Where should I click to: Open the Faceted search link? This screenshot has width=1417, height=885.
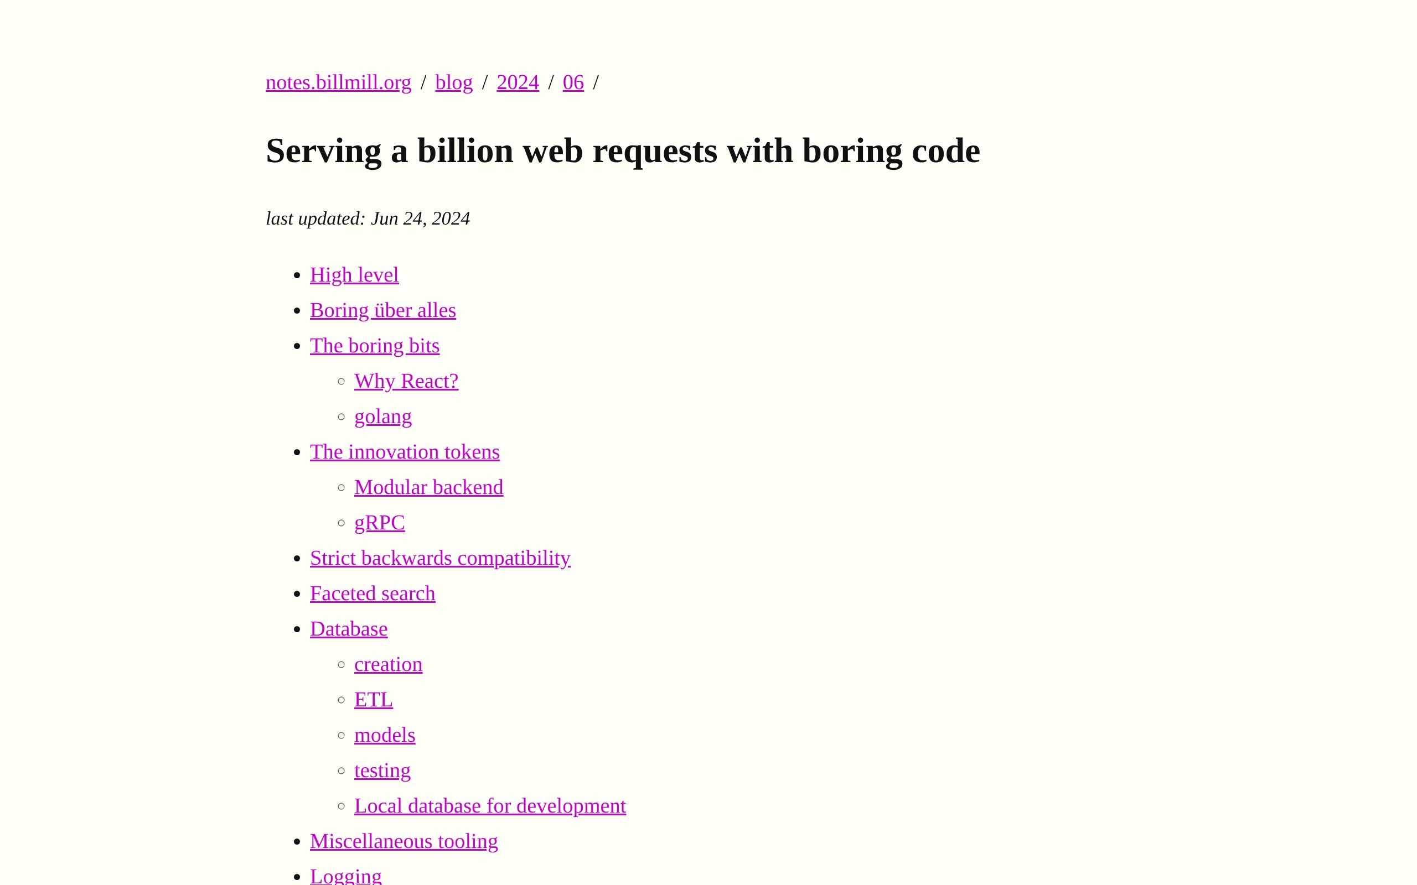(x=373, y=594)
